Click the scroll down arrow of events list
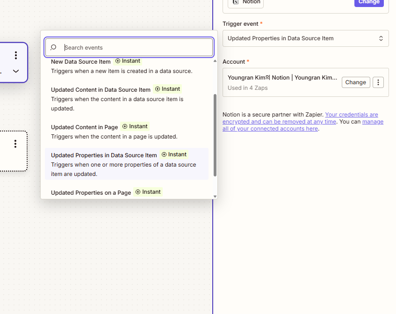 coord(215,197)
